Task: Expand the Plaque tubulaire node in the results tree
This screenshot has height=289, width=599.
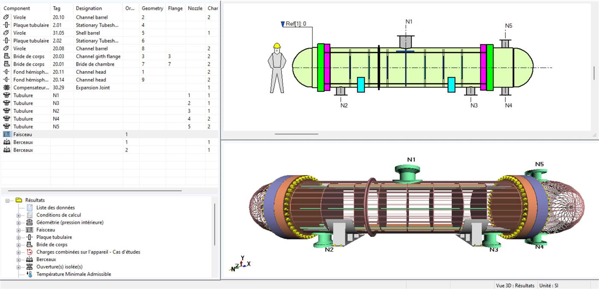Action: click(x=18, y=237)
